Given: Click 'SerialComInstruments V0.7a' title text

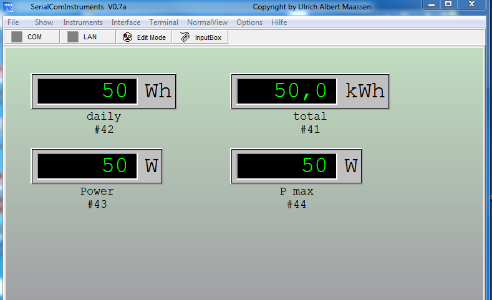Looking at the screenshot, I should pyautogui.click(x=79, y=7).
